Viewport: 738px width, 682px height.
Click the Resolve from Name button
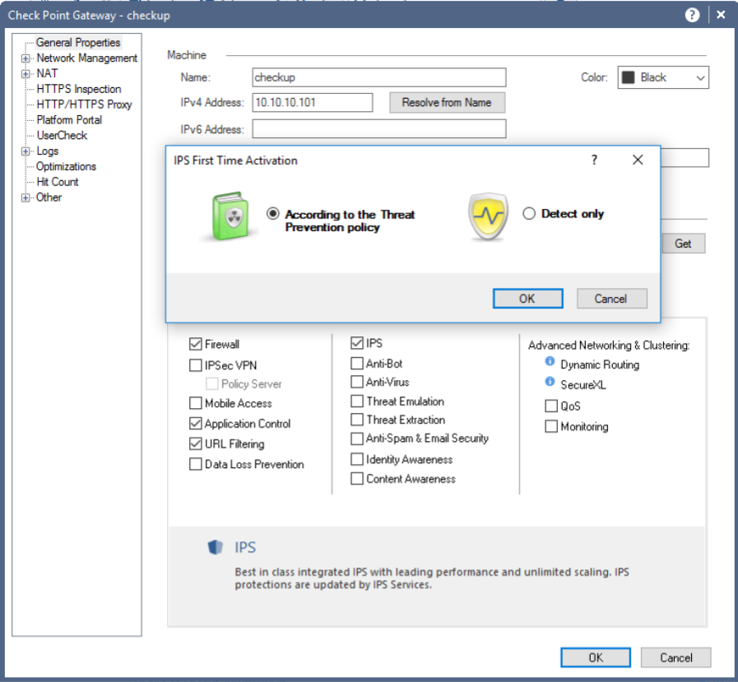tap(447, 103)
